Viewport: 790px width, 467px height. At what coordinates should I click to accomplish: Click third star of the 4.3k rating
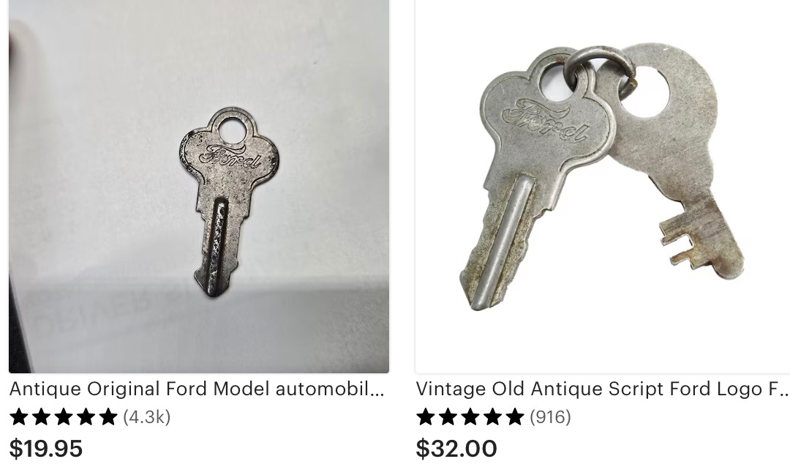[64, 417]
